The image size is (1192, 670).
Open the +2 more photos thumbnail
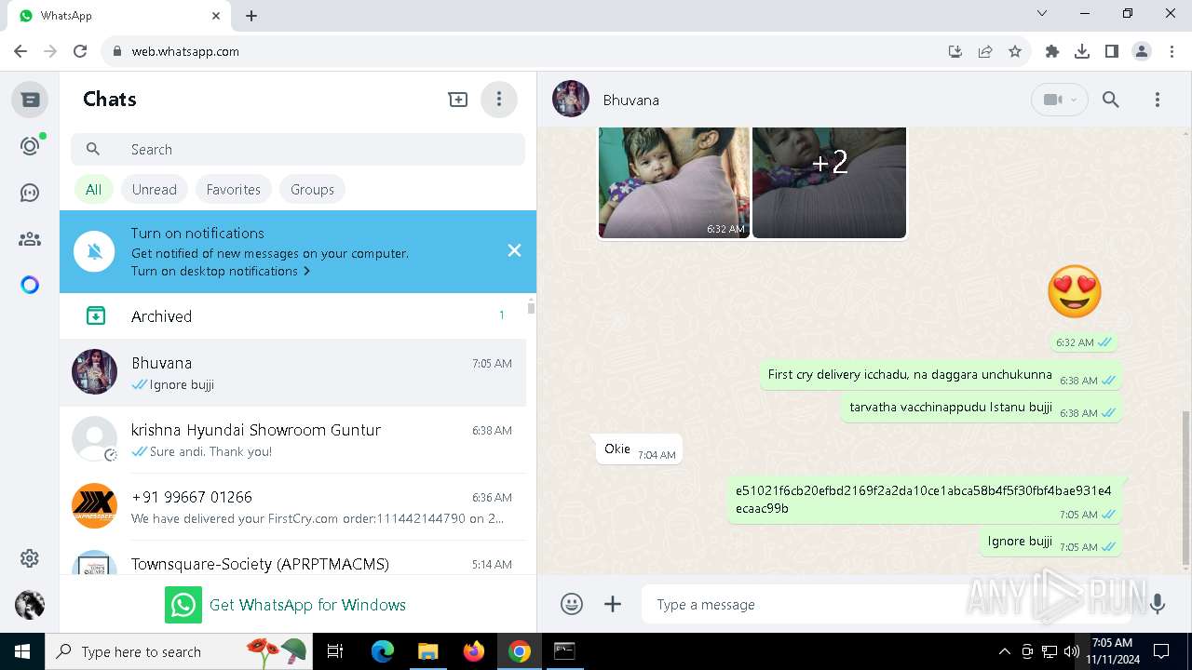(829, 182)
